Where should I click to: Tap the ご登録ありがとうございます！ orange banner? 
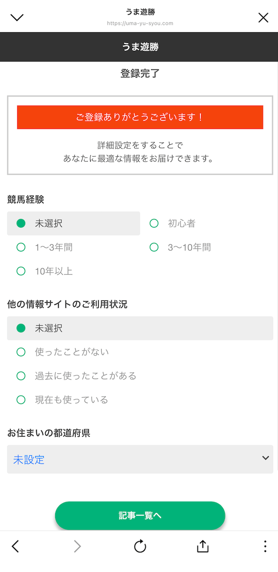point(140,117)
